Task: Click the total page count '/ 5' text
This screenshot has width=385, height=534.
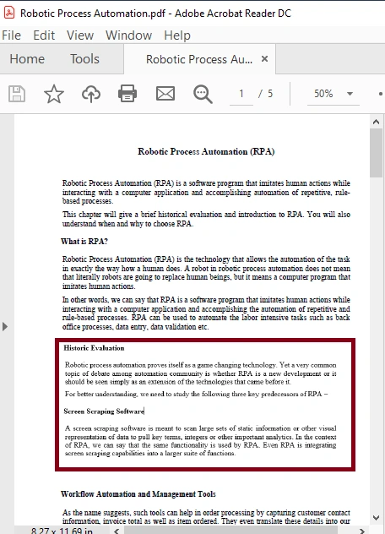Action: (x=265, y=94)
